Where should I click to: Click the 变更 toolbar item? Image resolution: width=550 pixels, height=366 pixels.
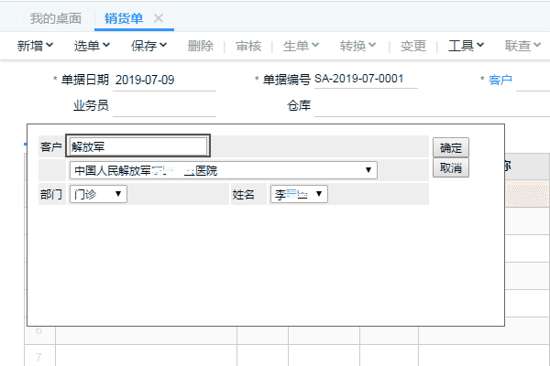413,45
